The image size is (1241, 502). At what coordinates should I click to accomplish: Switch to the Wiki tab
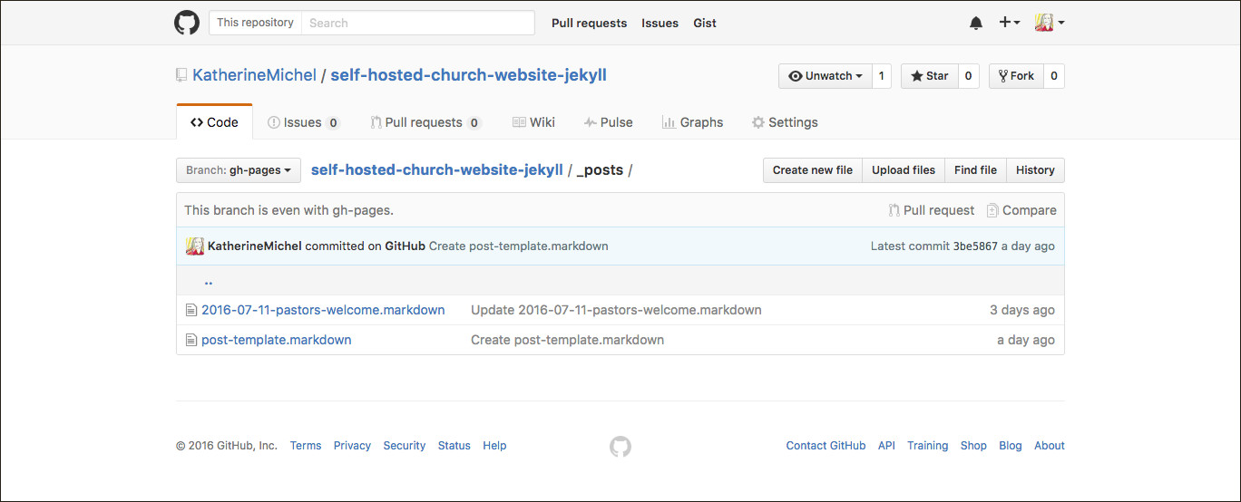533,122
